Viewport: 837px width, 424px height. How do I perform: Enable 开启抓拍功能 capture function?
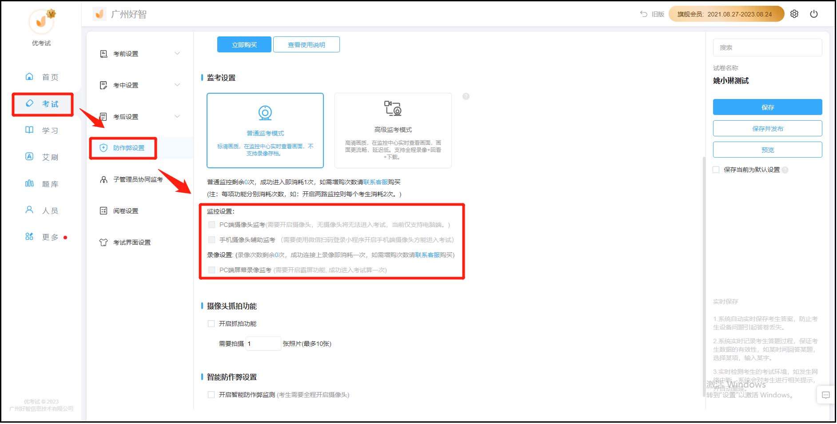211,324
